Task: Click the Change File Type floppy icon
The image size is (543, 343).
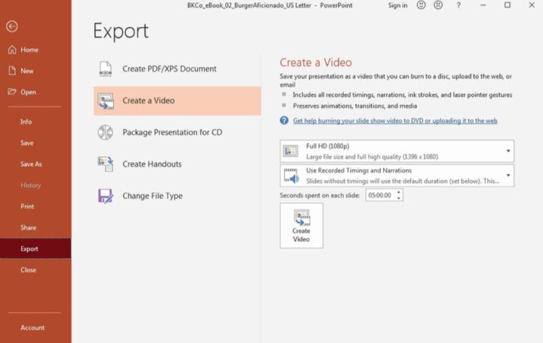Action: tap(106, 196)
